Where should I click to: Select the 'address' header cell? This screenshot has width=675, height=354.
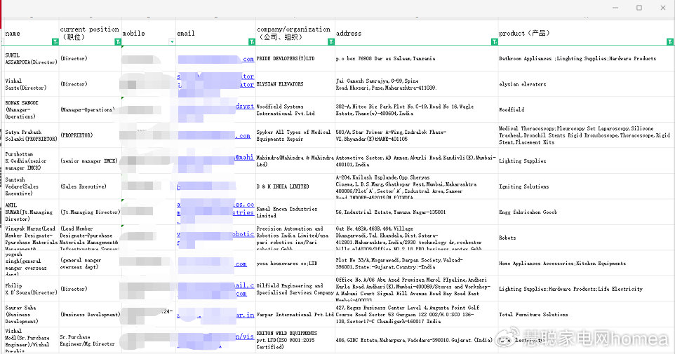pos(416,33)
